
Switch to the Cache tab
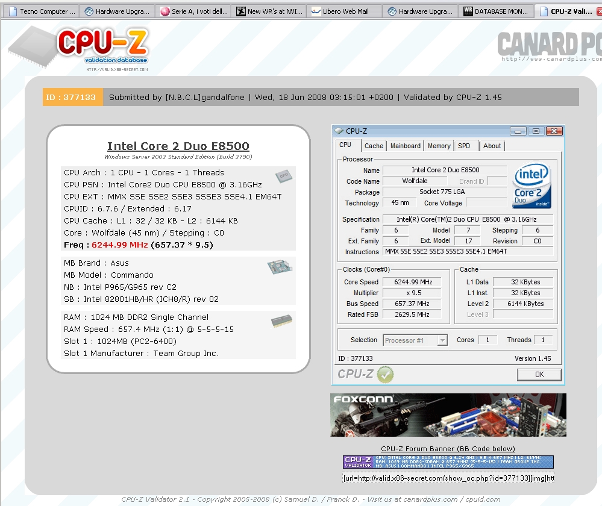pos(374,146)
